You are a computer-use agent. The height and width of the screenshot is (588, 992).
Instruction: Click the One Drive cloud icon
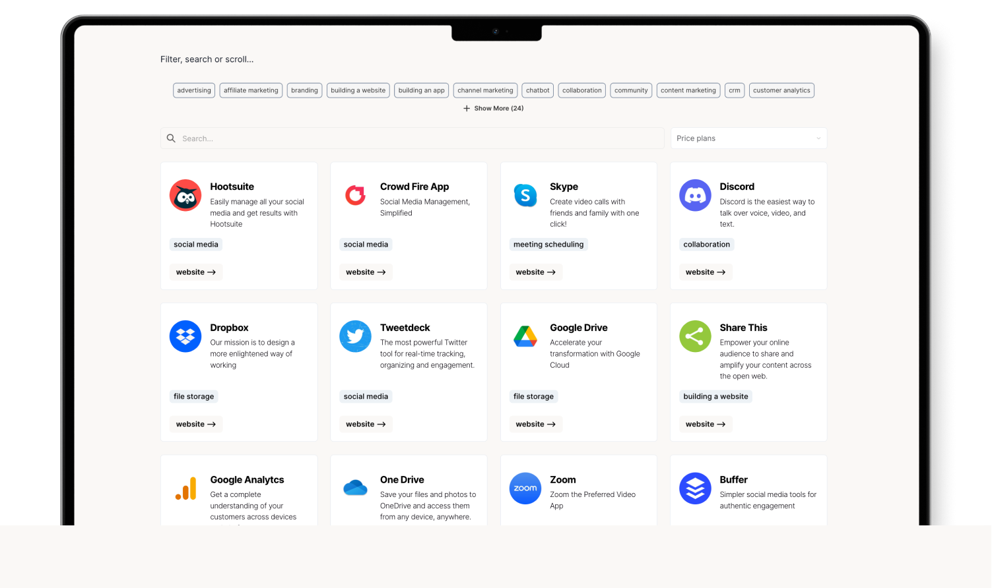pos(355,488)
